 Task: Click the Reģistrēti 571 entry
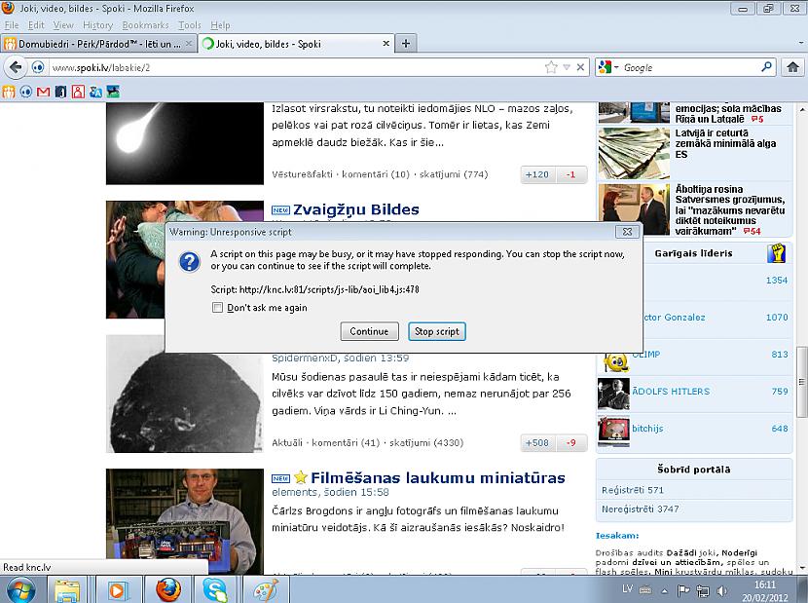click(x=633, y=490)
